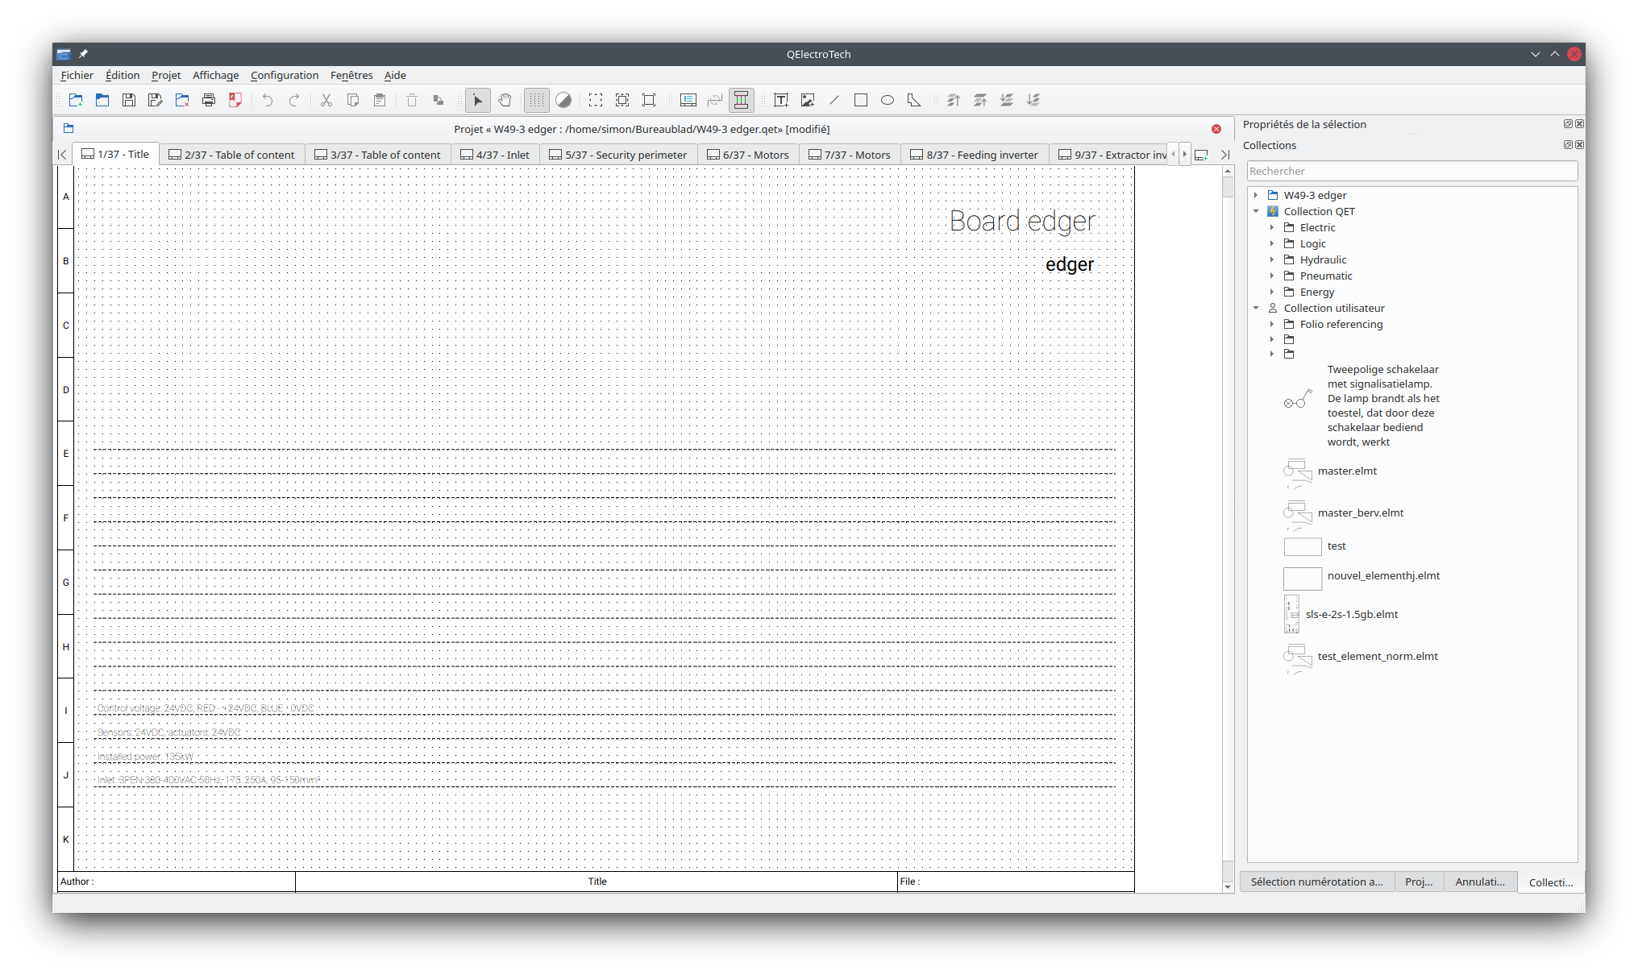Open the Affichage menu
Viewport: 1638px width, 975px height.
pyautogui.click(x=215, y=75)
